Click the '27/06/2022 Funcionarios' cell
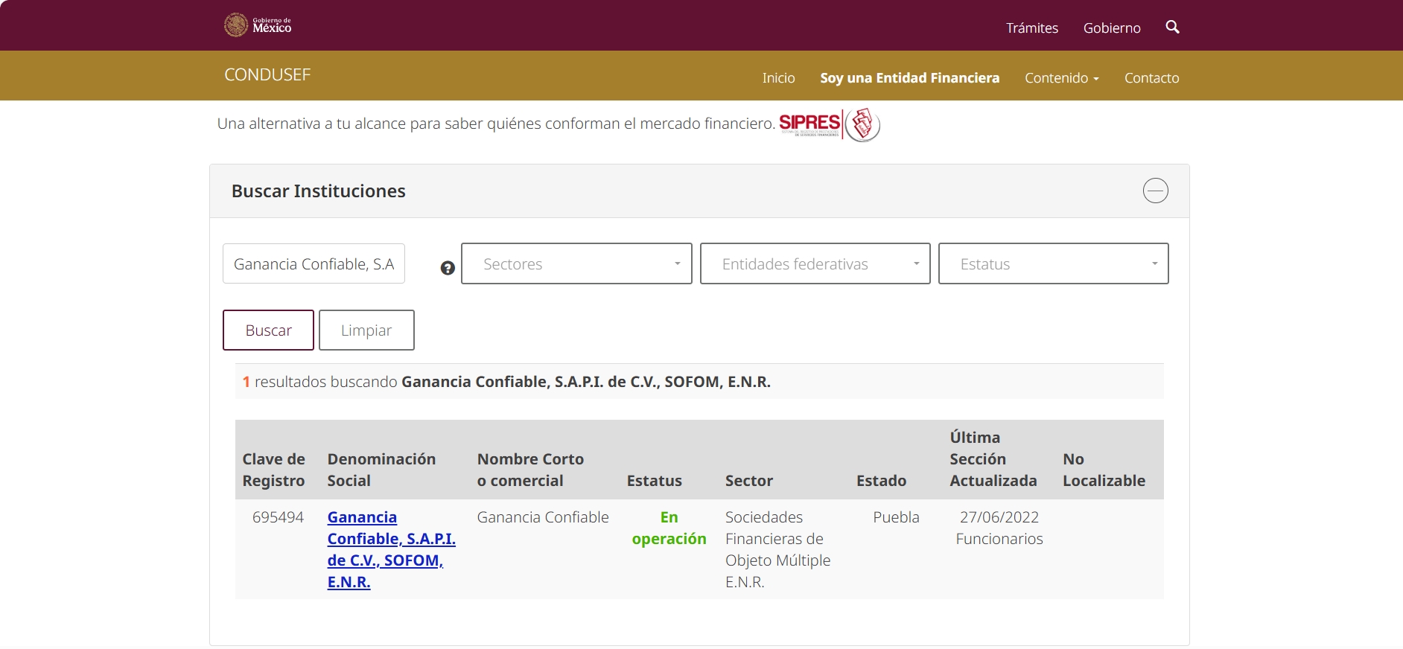 (x=999, y=528)
